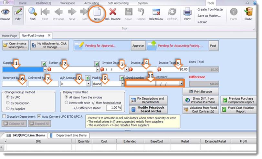Select Items with price difference radio option
262x159 pixels.
point(66,102)
